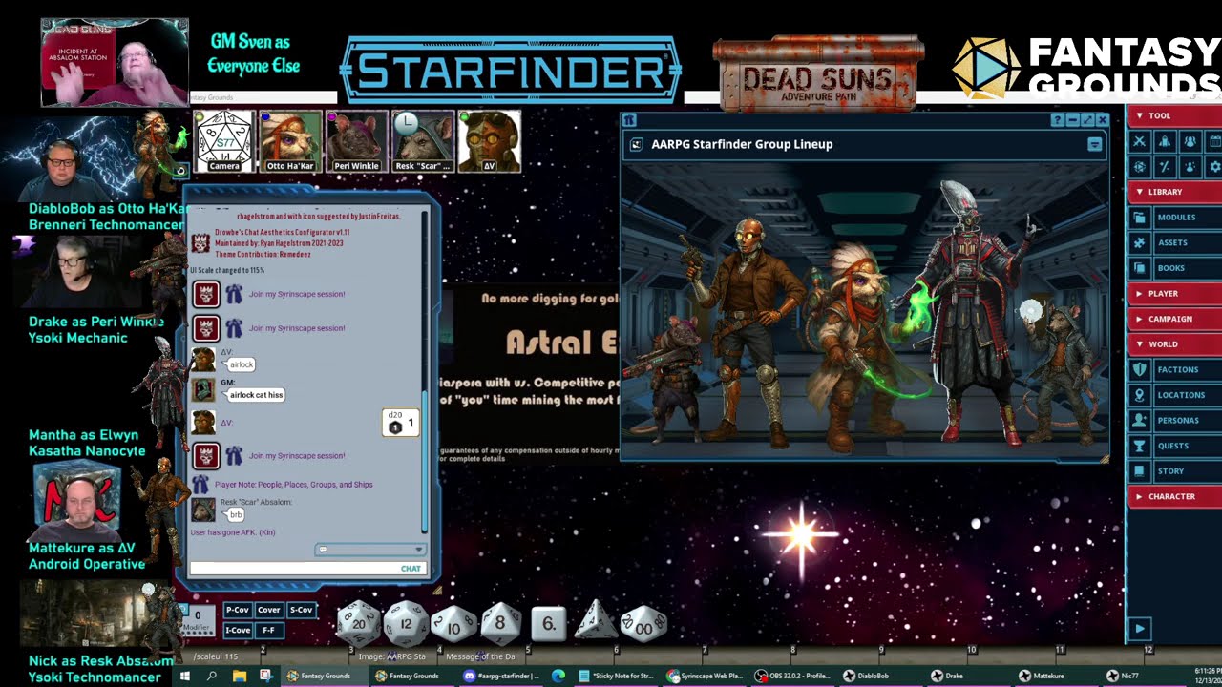This screenshot has width=1222, height=687.
Task: Pick up the d20 die
Action: 359,623
